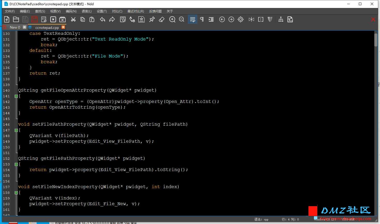Clear marks with eraser icon
380x224 pixels.
click(162, 19)
